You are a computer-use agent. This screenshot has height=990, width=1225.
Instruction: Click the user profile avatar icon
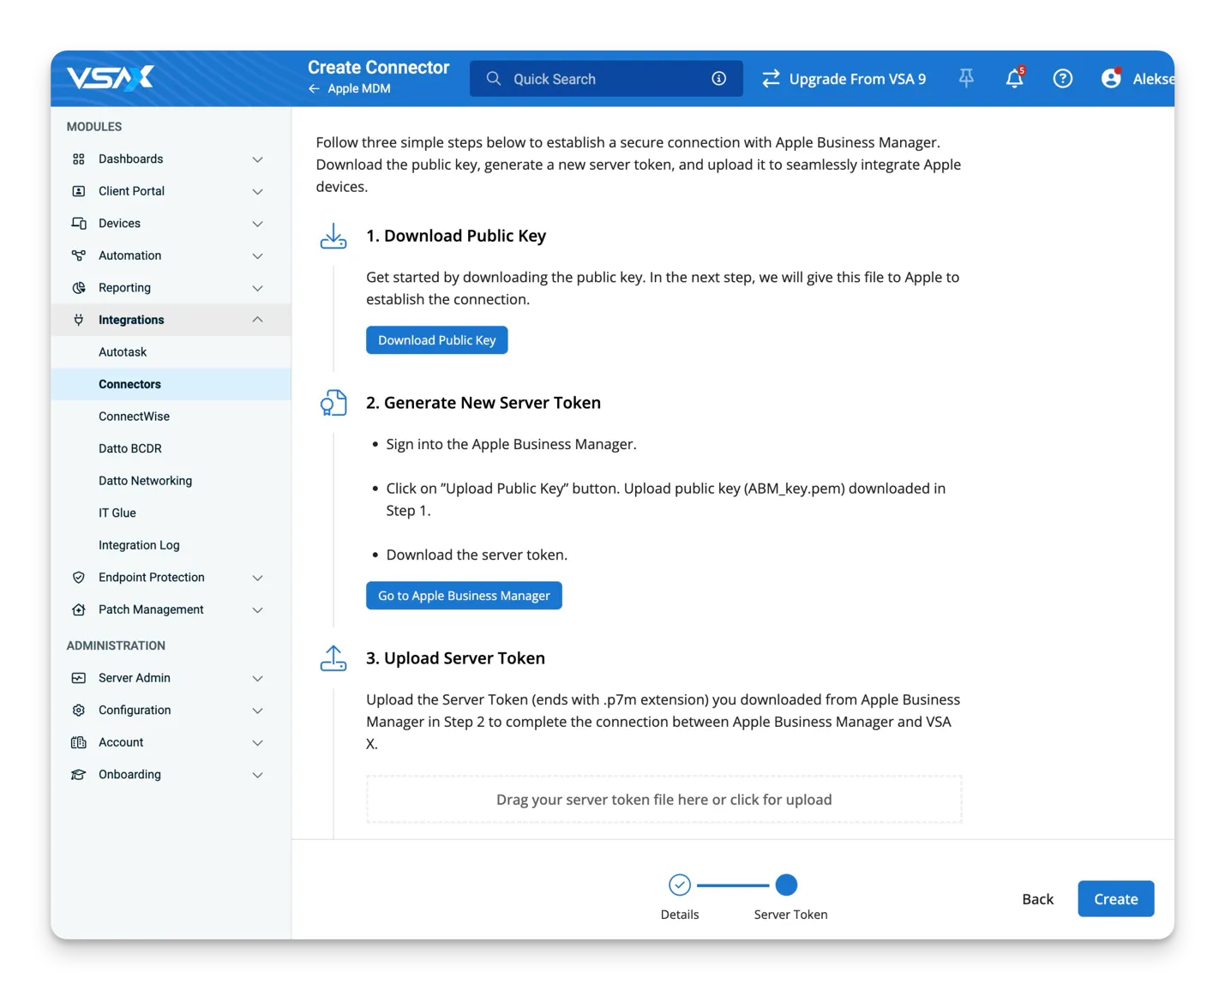pyautogui.click(x=1111, y=79)
